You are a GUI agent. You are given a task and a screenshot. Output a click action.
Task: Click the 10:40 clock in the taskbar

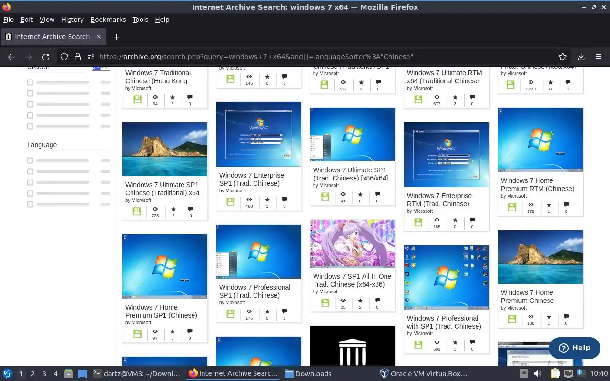click(599, 373)
